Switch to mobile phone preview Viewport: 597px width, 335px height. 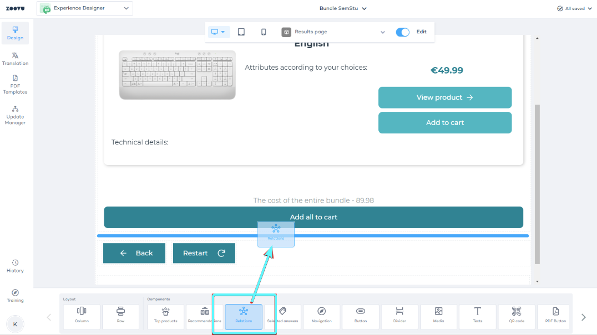pyautogui.click(x=264, y=32)
